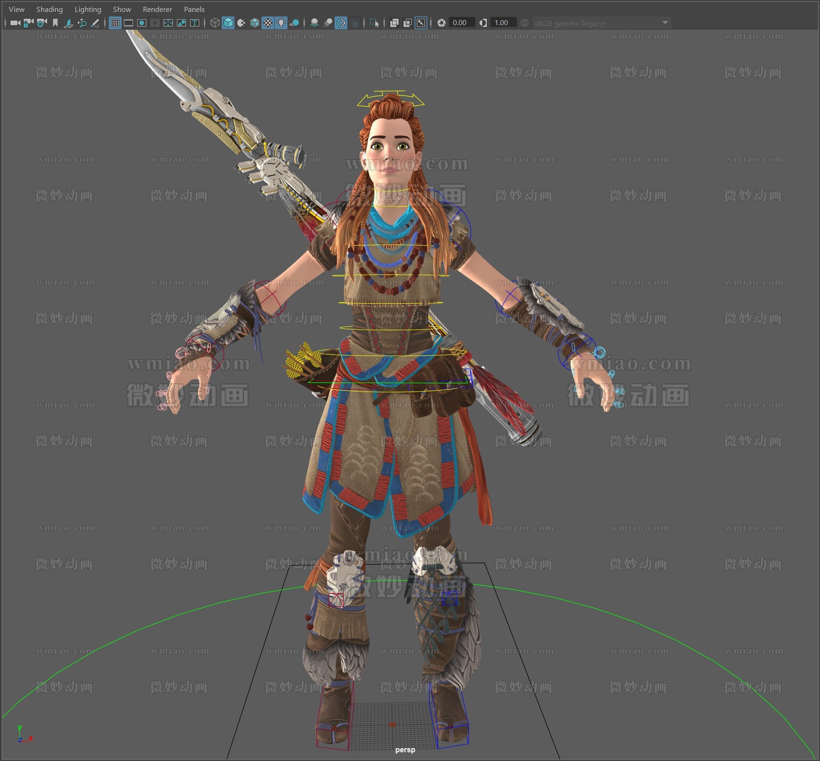The width and height of the screenshot is (820, 761).
Task: Toggle the safe title display
Action: (194, 23)
